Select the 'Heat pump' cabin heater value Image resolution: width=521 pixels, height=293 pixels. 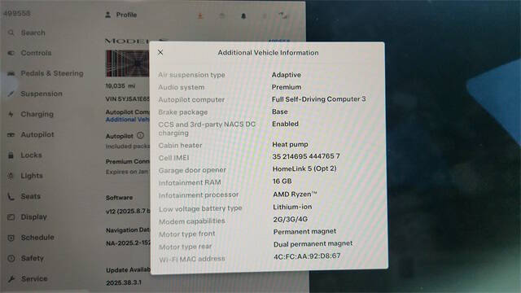(x=290, y=144)
